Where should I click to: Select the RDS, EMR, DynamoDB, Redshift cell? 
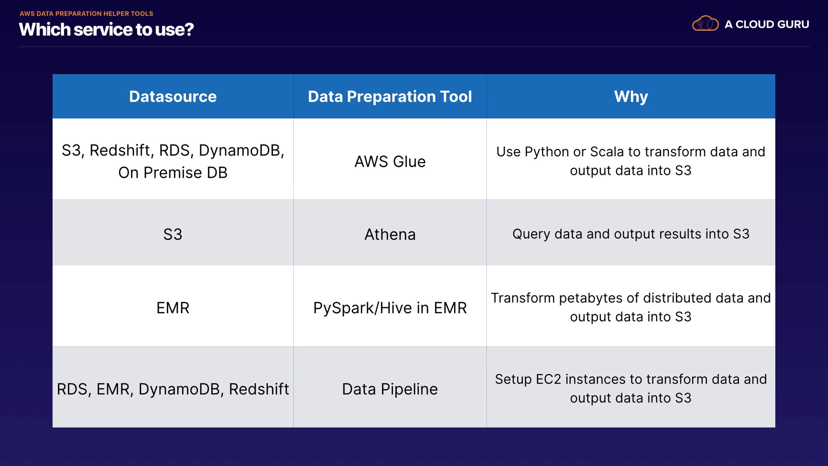tap(172, 389)
